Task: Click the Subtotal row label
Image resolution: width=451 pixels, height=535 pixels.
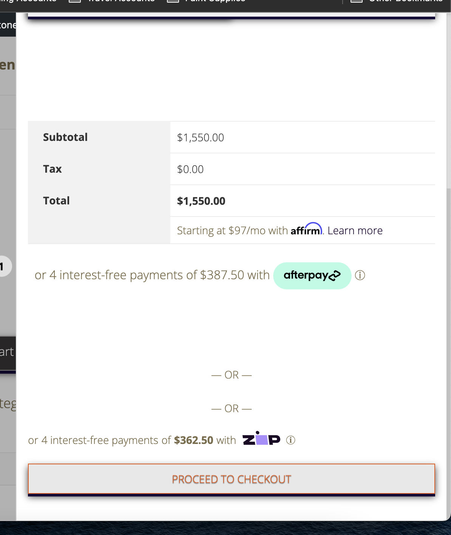Action: (65, 137)
